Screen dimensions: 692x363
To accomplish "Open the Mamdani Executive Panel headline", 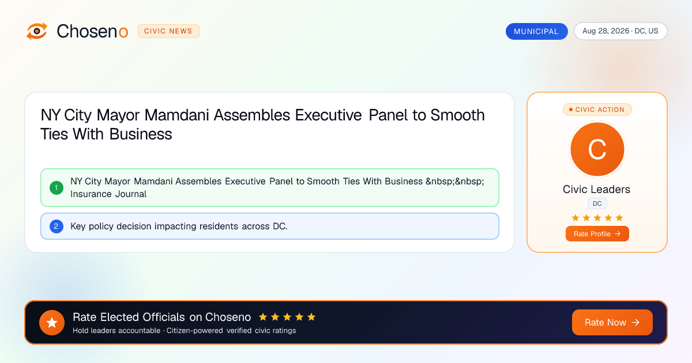I will [x=263, y=124].
